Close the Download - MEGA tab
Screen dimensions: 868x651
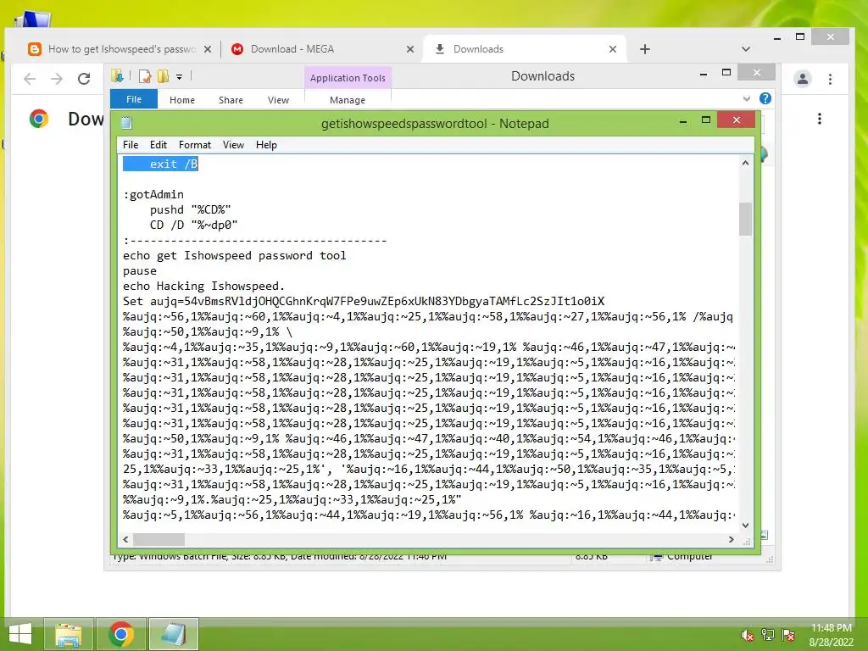(410, 49)
